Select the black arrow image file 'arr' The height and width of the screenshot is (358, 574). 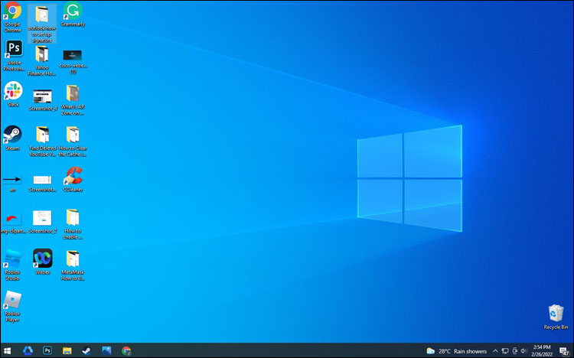tap(12, 183)
